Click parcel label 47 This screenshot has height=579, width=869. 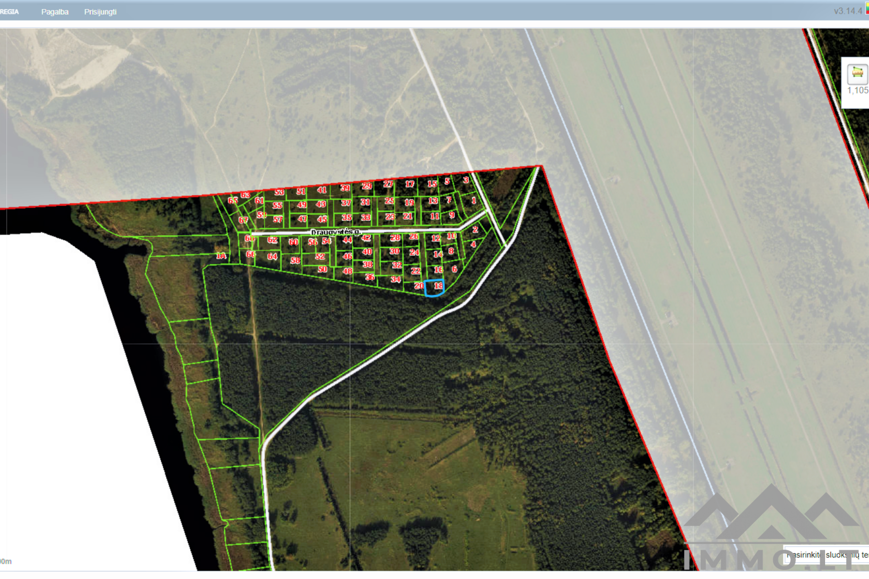(x=302, y=219)
